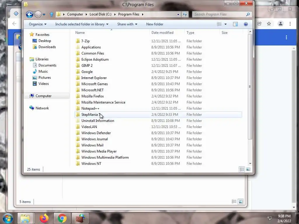Image resolution: width=299 pixels, height=224 pixels.
Task: Open Firefox from the taskbar
Action: point(44,218)
